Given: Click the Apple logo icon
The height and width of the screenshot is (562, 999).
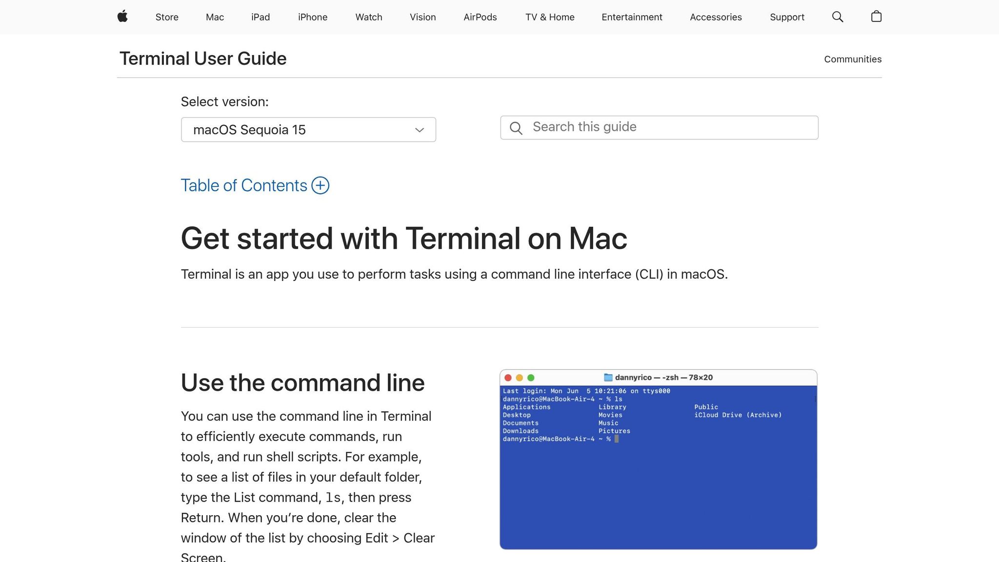Looking at the screenshot, I should (122, 17).
